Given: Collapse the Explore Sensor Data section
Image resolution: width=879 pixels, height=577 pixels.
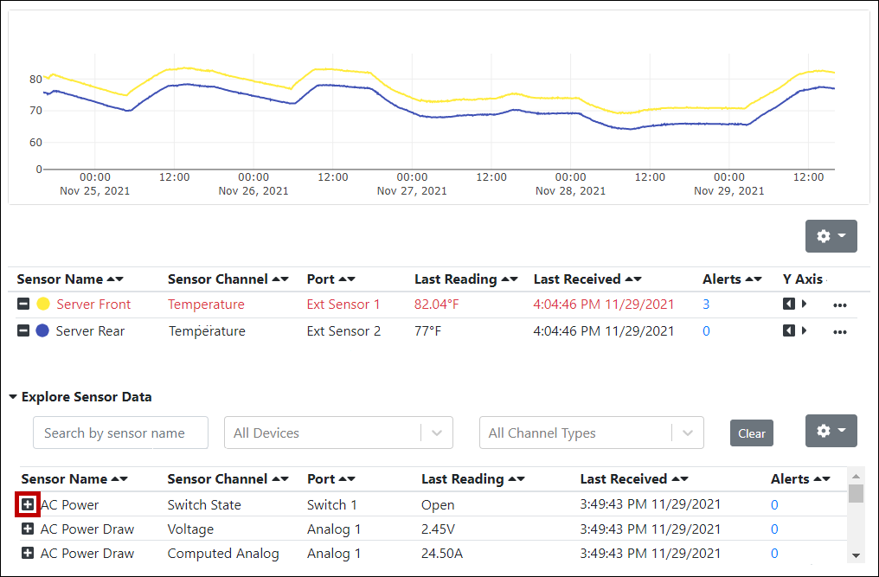Looking at the screenshot, I should point(13,397).
